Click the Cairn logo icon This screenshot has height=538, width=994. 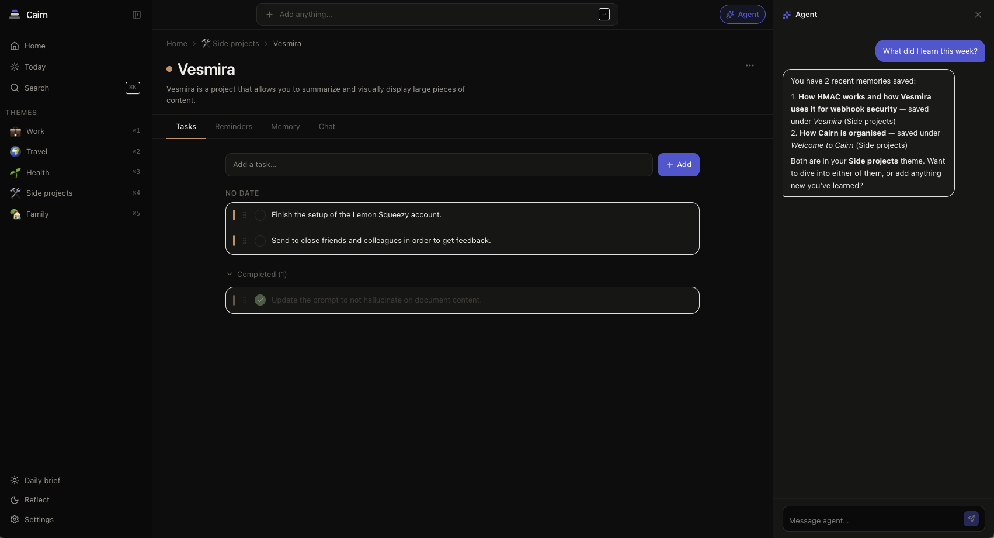[x=15, y=15]
